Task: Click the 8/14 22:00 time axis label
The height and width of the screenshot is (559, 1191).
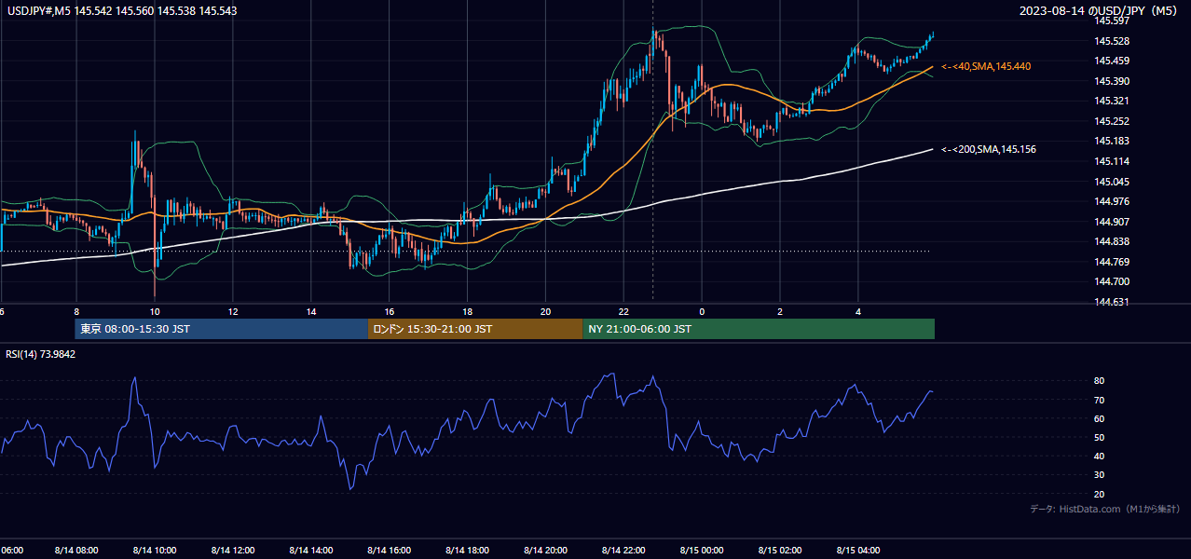Action: point(624,550)
